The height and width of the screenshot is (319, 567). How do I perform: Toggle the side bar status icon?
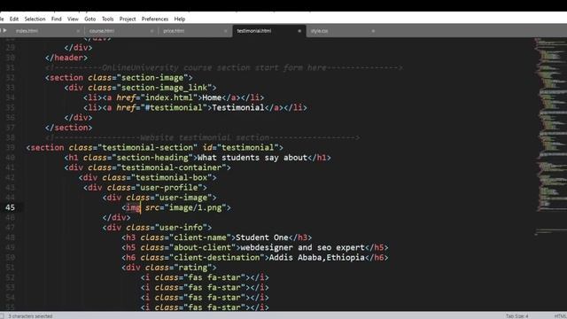click(x=2, y=315)
